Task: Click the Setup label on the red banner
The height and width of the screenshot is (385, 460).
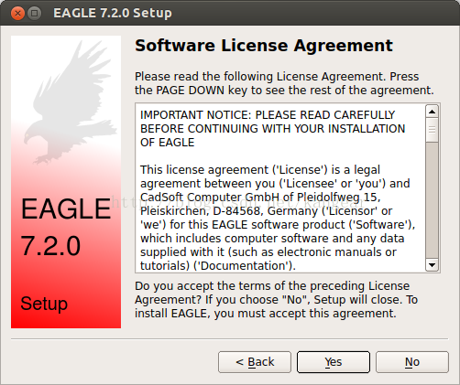Action: click(44, 304)
